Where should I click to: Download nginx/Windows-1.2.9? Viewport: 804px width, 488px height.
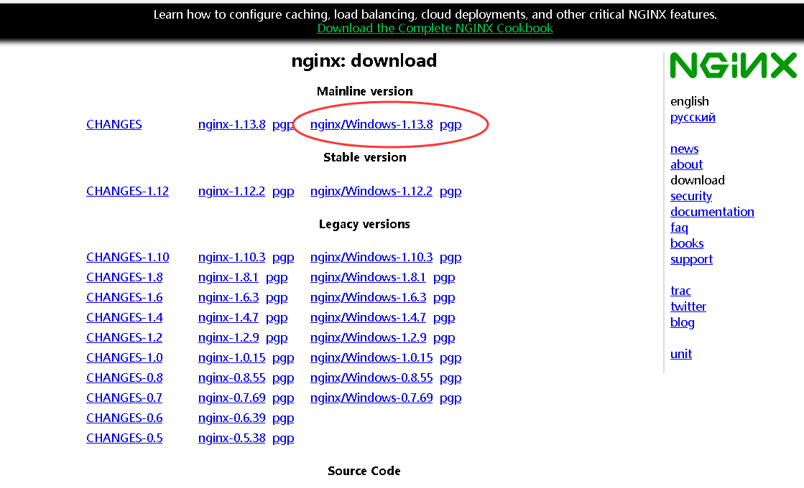tap(368, 337)
